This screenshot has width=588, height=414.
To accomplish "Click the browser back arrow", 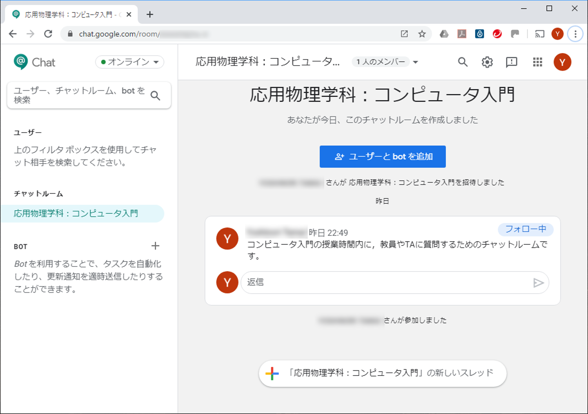I will (x=13, y=34).
